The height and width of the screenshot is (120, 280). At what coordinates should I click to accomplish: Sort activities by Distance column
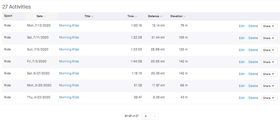click(x=155, y=16)
